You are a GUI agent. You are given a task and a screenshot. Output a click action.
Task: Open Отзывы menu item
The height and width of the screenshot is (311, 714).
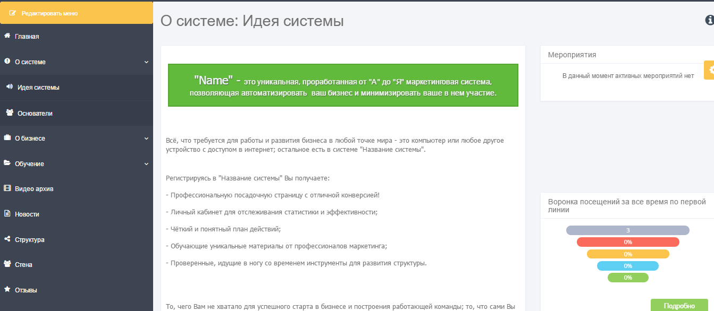[77, 290]
